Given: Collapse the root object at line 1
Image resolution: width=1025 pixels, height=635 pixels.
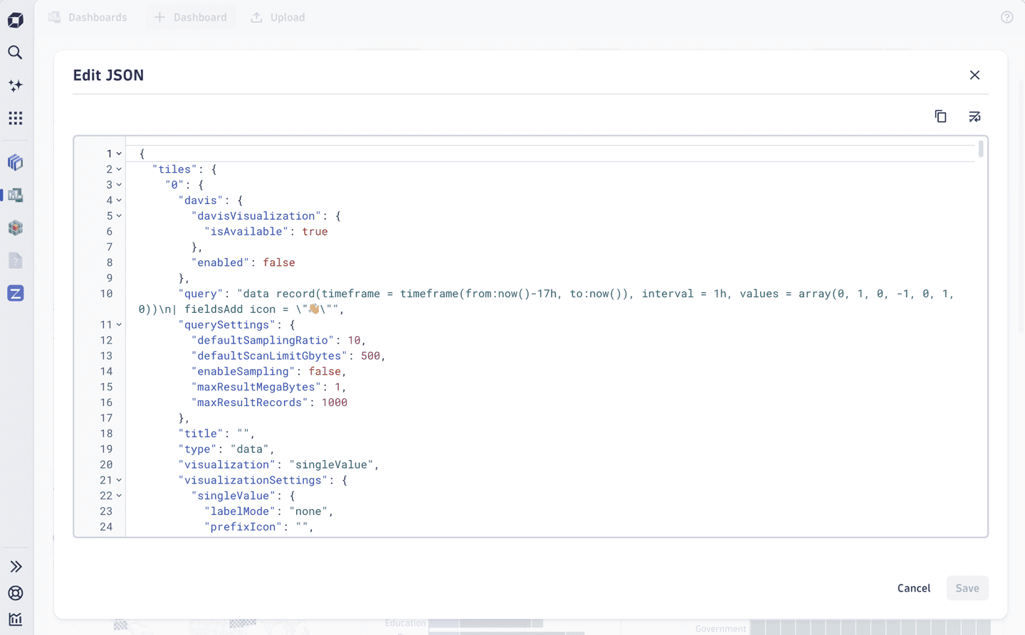Looking at the screenshot, I should [119, 154].
